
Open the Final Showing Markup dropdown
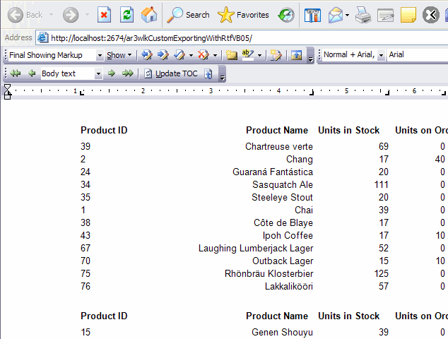100,55
